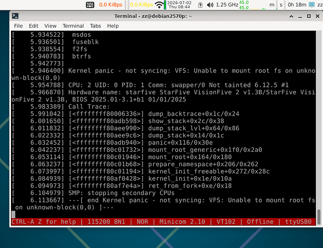Open the Tabs menu
This screenshot has width=323, height=248.
tap(96, 26)
